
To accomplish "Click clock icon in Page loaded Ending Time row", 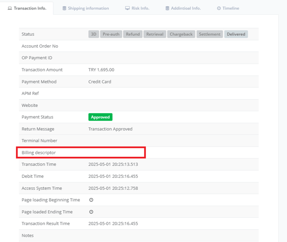I will point(91,212).
